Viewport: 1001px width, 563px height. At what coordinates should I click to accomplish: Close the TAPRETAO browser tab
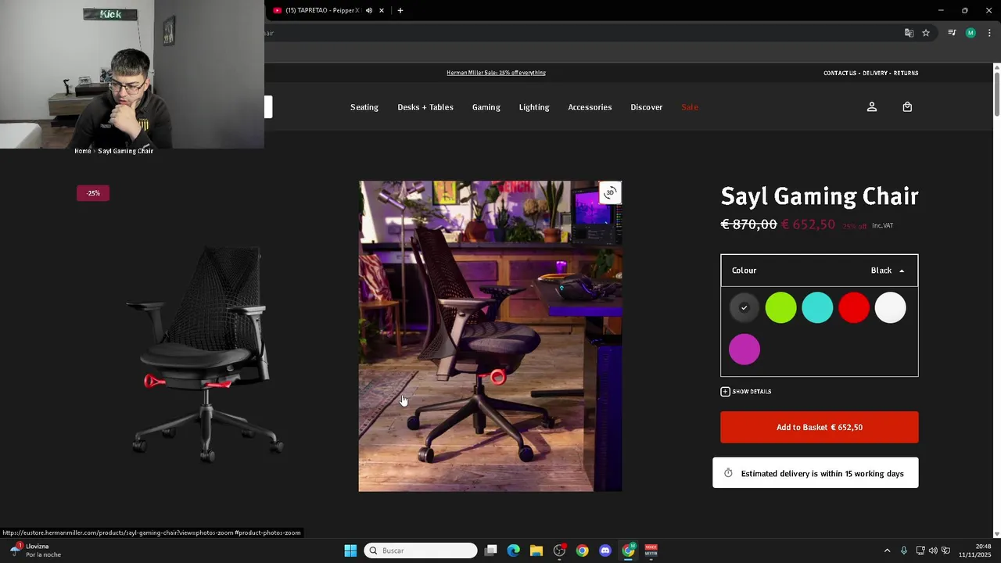pyautogui.click(x=382, y=10)
